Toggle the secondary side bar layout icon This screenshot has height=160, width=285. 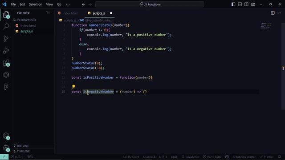[x=246, y=4]
